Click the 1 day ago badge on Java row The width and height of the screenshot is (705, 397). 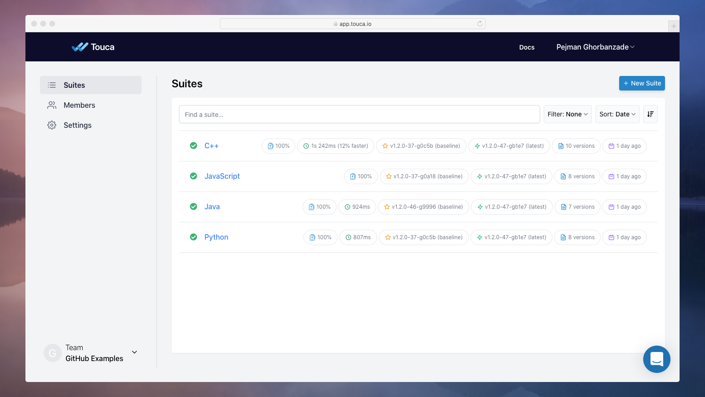point(625,207)
